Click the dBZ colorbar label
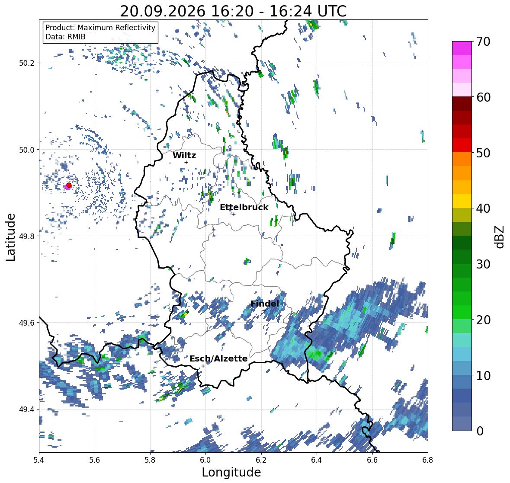The width and height of the screenshot is (510, 483). (x=500, y=237)
